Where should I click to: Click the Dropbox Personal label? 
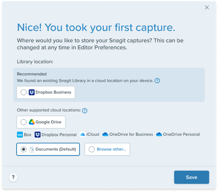59,135
